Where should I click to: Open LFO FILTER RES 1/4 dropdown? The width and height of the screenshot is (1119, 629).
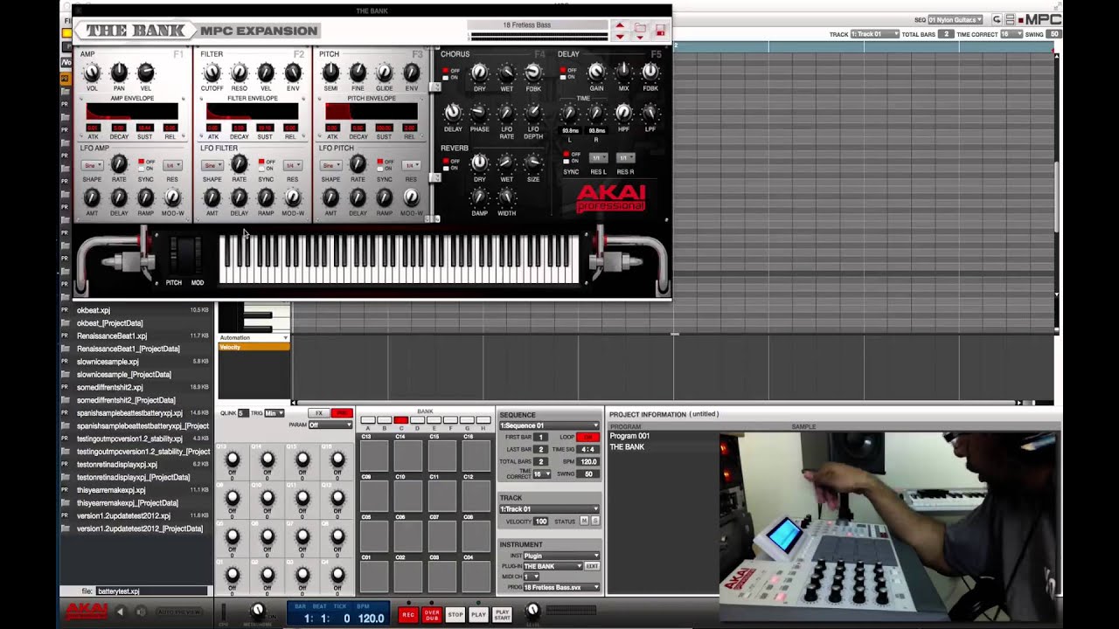[x=292, y=165]
